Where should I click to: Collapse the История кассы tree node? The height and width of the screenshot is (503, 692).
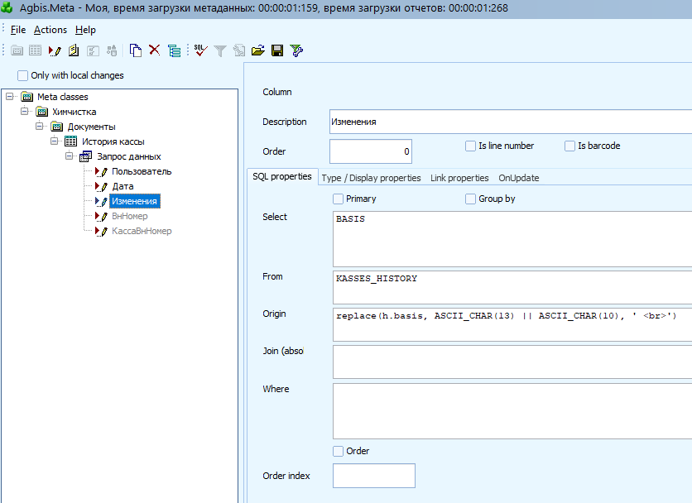(x=55, y=141)
